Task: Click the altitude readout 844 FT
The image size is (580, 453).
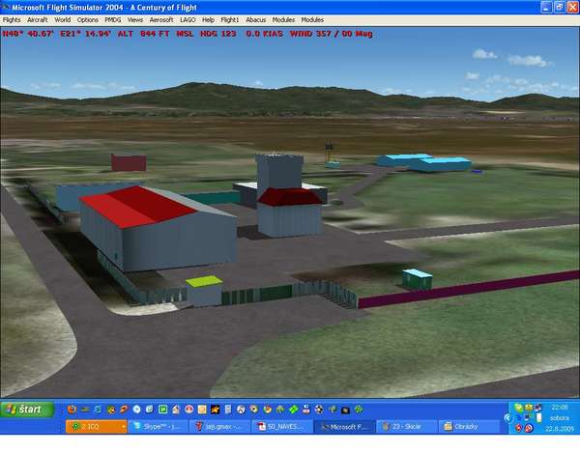Action: pyautogui.click(x=155, y=34)
